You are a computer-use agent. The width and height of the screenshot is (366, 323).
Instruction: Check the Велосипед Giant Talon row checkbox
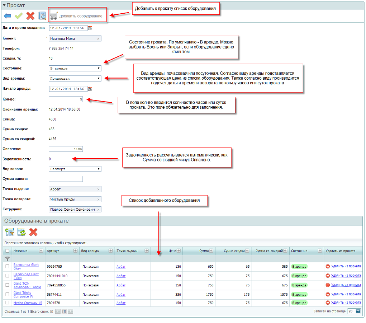pos(7,276)
